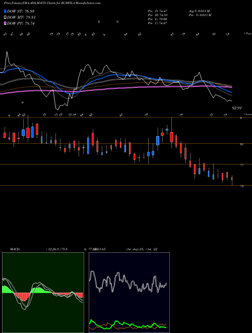Open the green MACD histogram chart panel
This screenshot has height=333, width=252.
[43, 293]
